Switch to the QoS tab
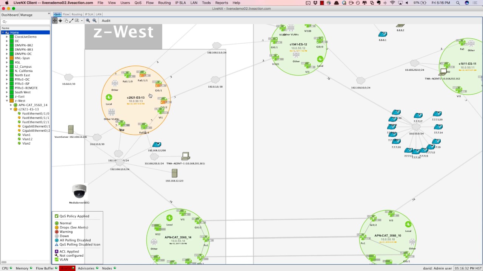Screen dimensions: 483x271 57,14
